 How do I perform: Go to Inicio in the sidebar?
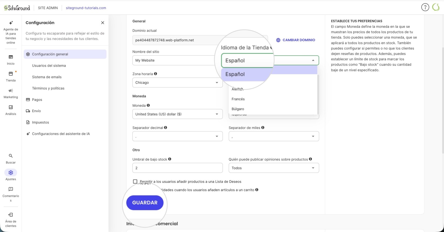tap(11, 60)
